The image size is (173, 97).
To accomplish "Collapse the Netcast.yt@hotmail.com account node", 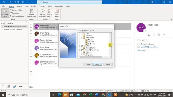I will click(79, 50).
